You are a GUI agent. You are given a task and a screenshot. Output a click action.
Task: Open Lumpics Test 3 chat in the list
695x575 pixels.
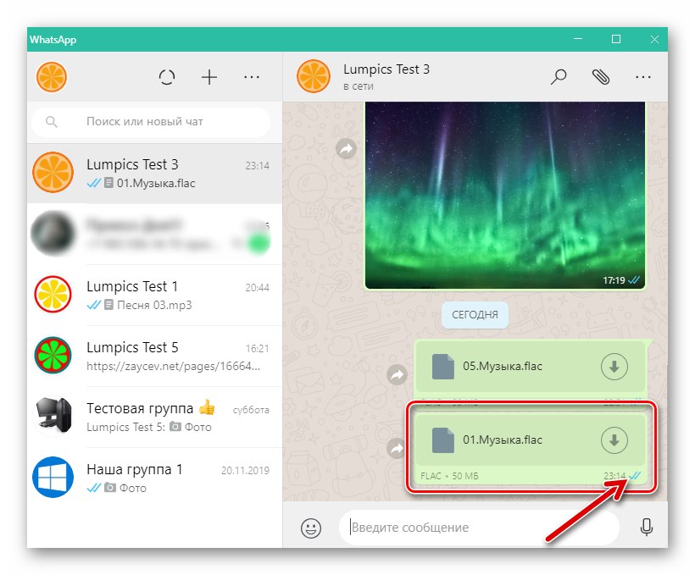pos(154,174)
